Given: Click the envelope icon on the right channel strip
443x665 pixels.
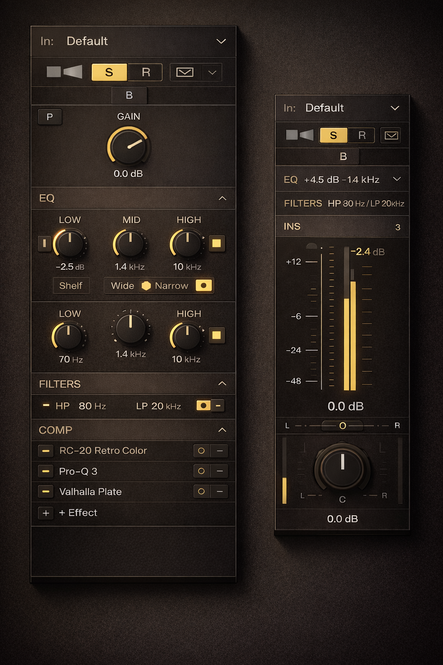Looking at the screenshot, I should (392, 135).
